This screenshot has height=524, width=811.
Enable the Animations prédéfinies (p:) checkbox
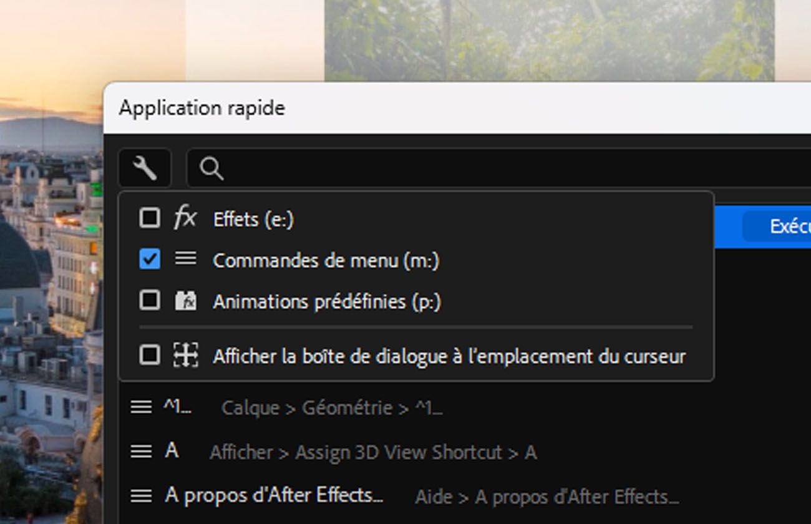(x=150, y=301)
